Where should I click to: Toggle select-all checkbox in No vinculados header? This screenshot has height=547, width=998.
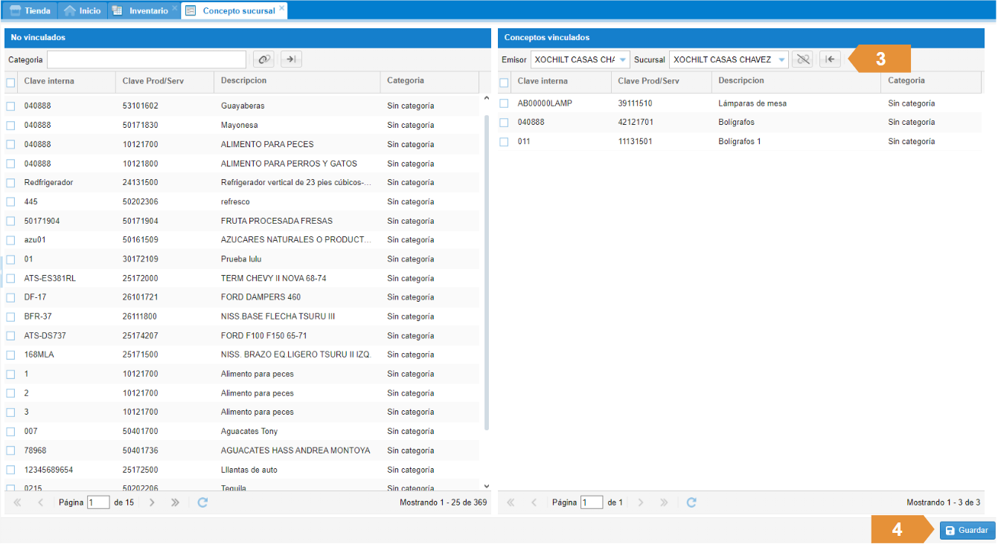click(10, 82)
